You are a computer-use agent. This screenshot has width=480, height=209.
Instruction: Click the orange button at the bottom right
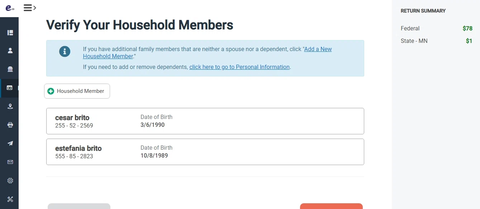pyautogui.click(x=331, y=206)
